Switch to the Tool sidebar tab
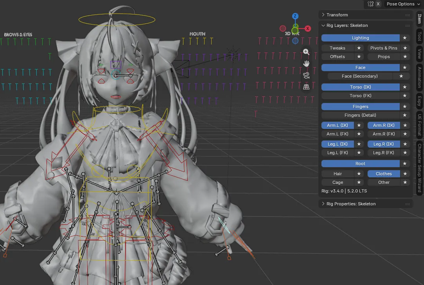The image size is (424, 285). [x=420, y=36]
